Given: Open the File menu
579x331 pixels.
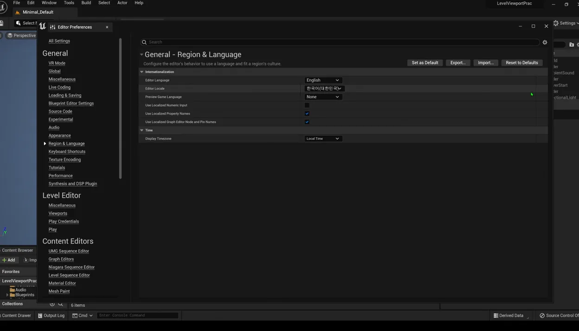Looking at the screenshot, I should click(16, 3).
